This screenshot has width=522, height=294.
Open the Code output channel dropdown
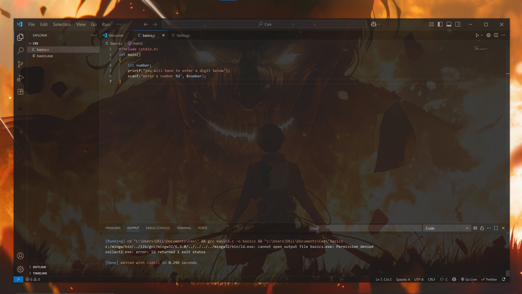[447, 228]
